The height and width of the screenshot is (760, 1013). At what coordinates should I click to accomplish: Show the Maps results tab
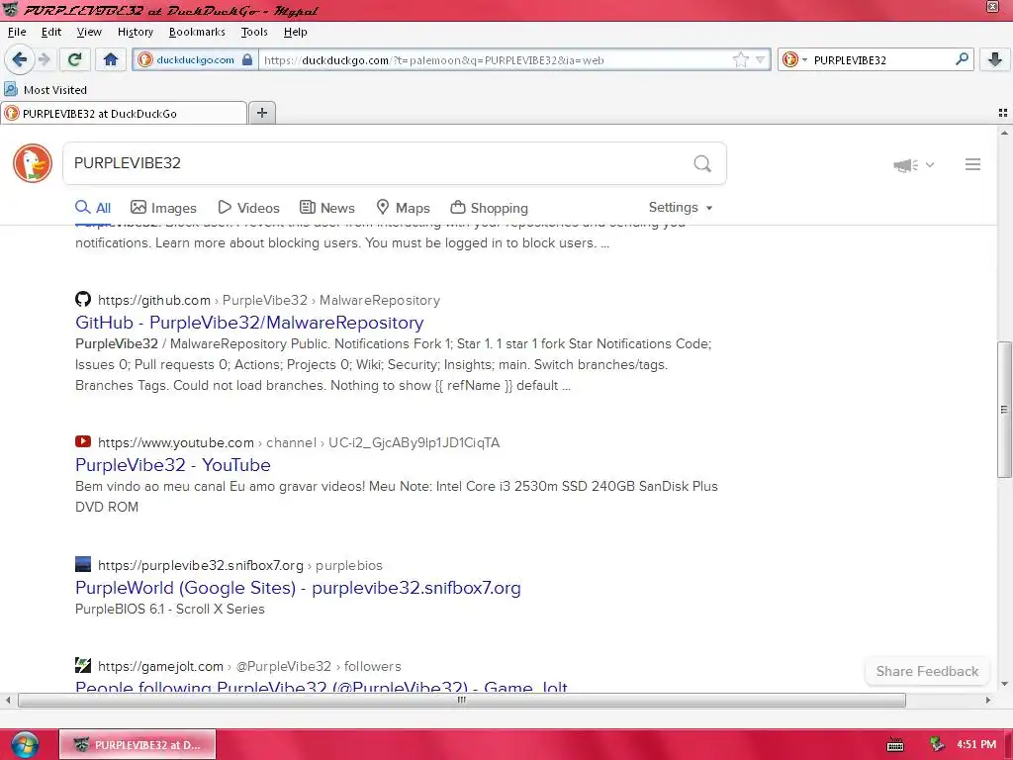tap(404, 208)
